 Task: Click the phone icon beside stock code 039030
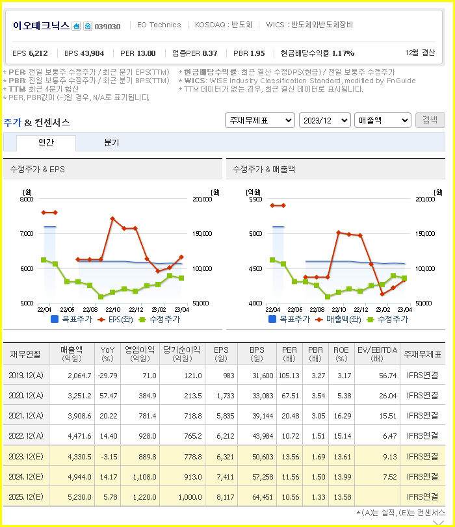pyautogui.click(x=88, y=26)
